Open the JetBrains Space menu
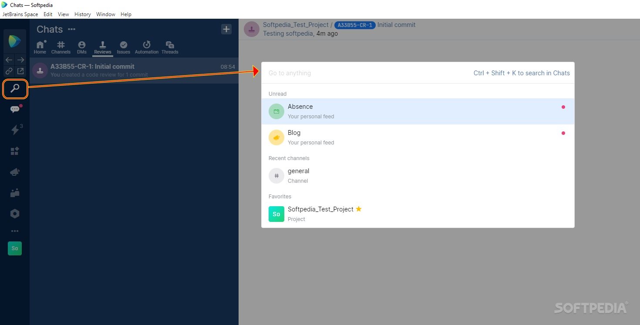The height and width of the screenshot is (325, 640). click(x=20, y=14)
